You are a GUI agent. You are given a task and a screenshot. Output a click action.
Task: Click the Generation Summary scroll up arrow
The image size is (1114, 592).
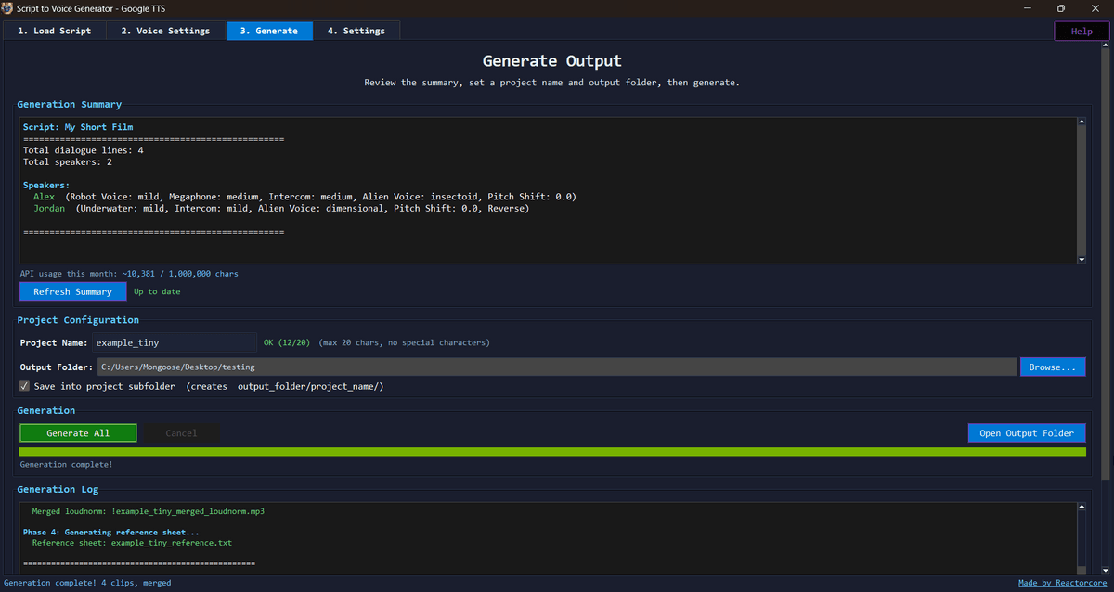1081,122
